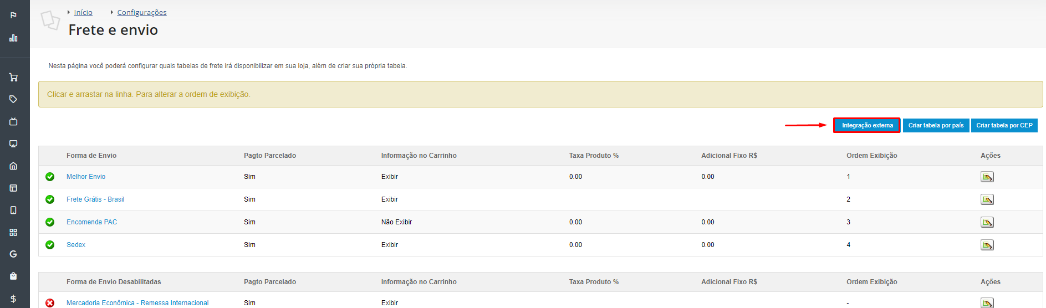Open the mobile phone sidebar icon
1046x308 pixels.
coord(13,210)
